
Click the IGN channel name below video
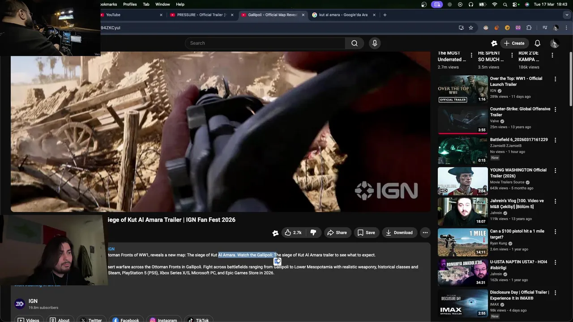pos(33,301)
